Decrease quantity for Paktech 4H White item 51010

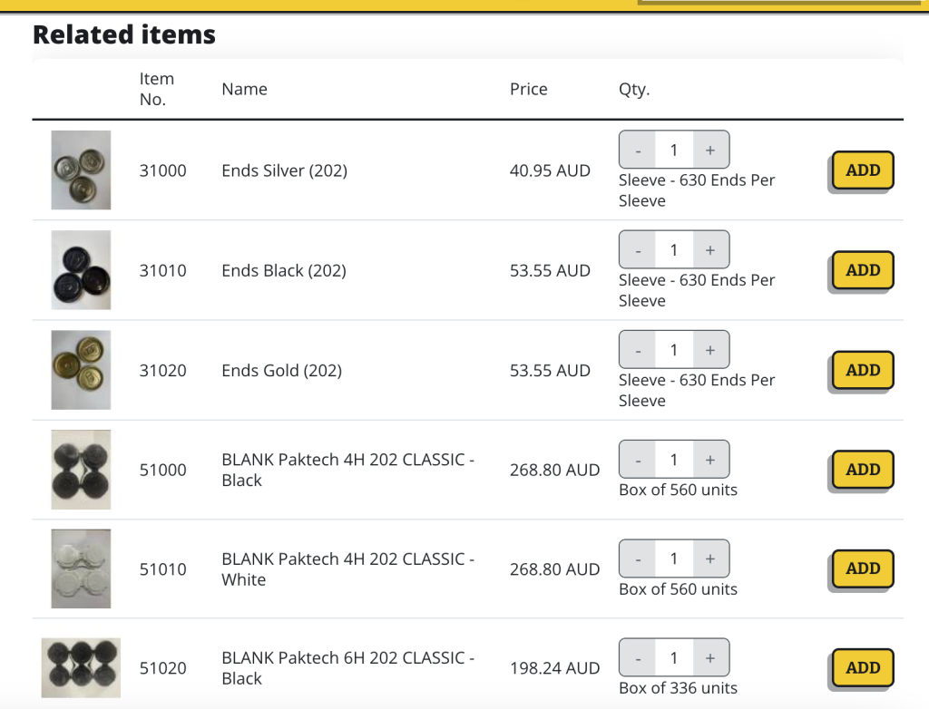(638, 558)
